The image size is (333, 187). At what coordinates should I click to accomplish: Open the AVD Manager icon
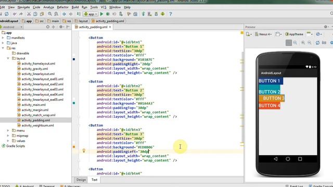(150, 14)
